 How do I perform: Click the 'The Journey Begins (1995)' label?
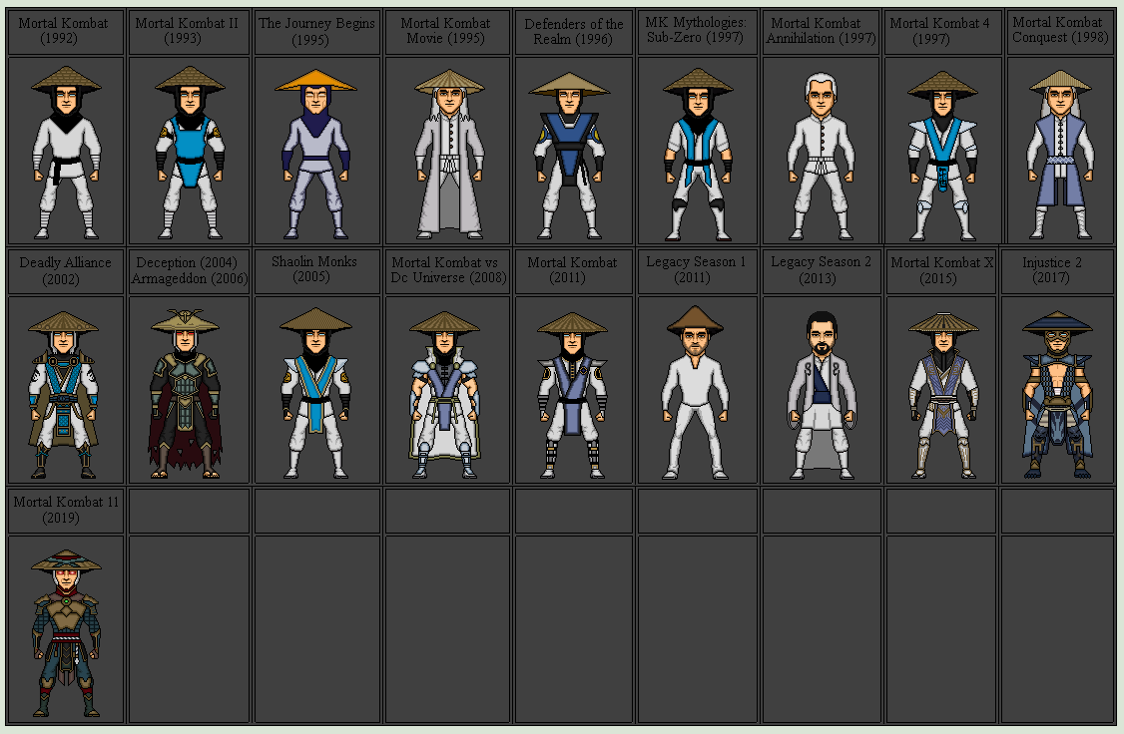pyautogui.click(x=316, y=32)
